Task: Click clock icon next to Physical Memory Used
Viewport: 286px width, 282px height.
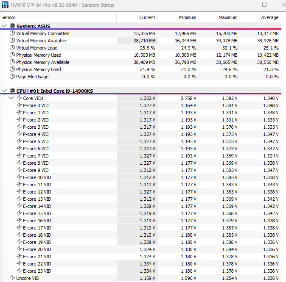Action: [x=12, y=55]
